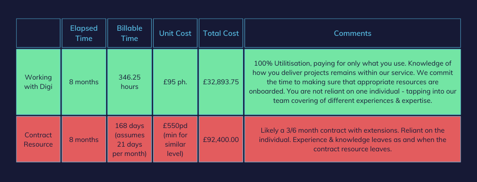Click the £550pd unit cost cell

(x=175, y=139)
